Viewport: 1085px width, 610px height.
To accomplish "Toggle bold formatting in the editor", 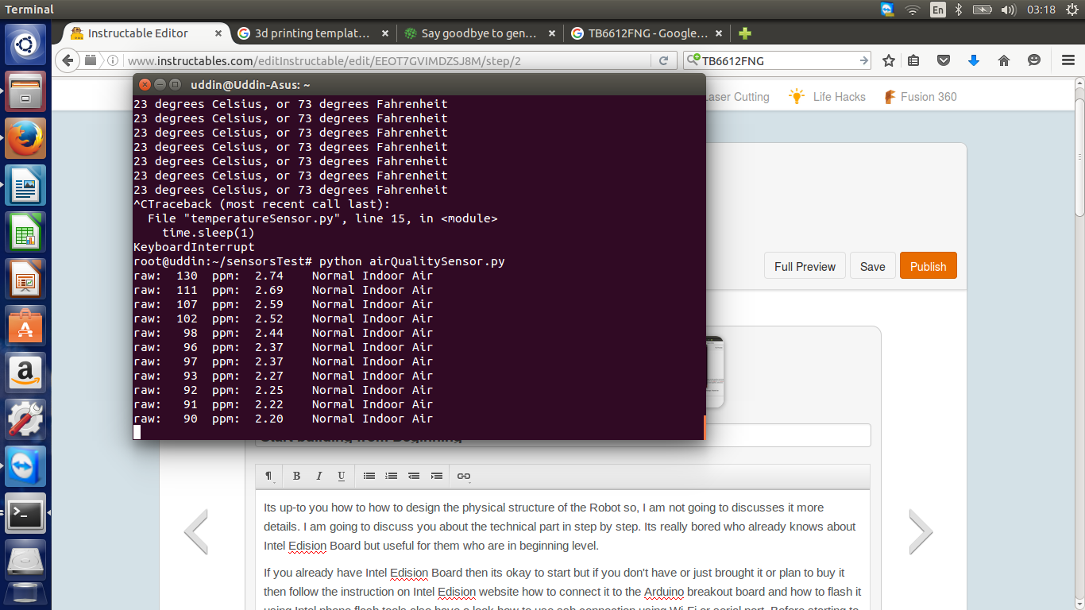I will click(x=296, y=476).
